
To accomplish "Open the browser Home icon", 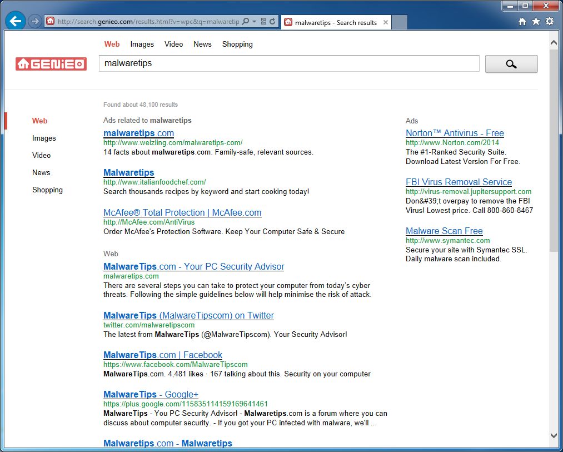I will click(x=522, y=22).
